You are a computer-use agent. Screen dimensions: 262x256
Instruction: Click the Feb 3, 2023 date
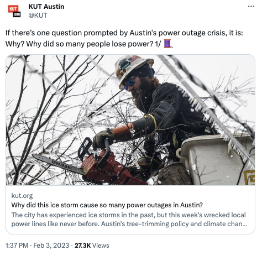pos(51,245)
